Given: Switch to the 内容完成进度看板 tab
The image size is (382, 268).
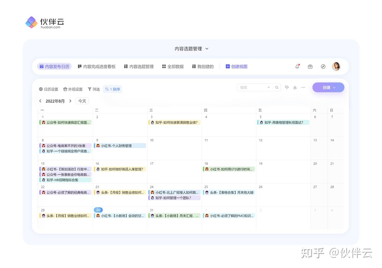Looking at the screenshot, I should point(97,66).
